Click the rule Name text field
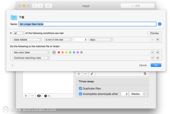Image resolution: width=170 pixels, height=114 pixels. [x=87, y=24]
